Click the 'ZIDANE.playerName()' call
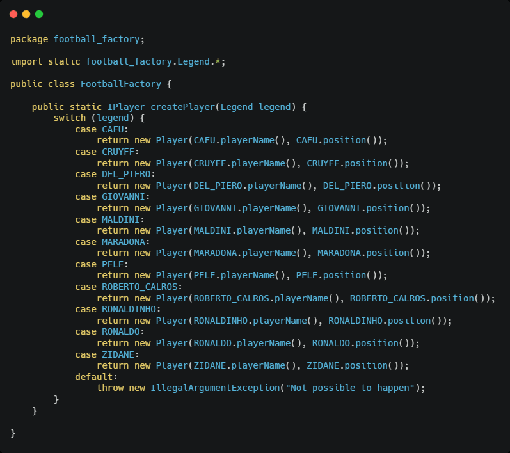This screenshot has height=453, width=510. 245,366
